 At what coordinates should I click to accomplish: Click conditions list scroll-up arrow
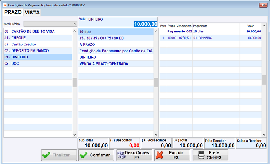[156, 31]
